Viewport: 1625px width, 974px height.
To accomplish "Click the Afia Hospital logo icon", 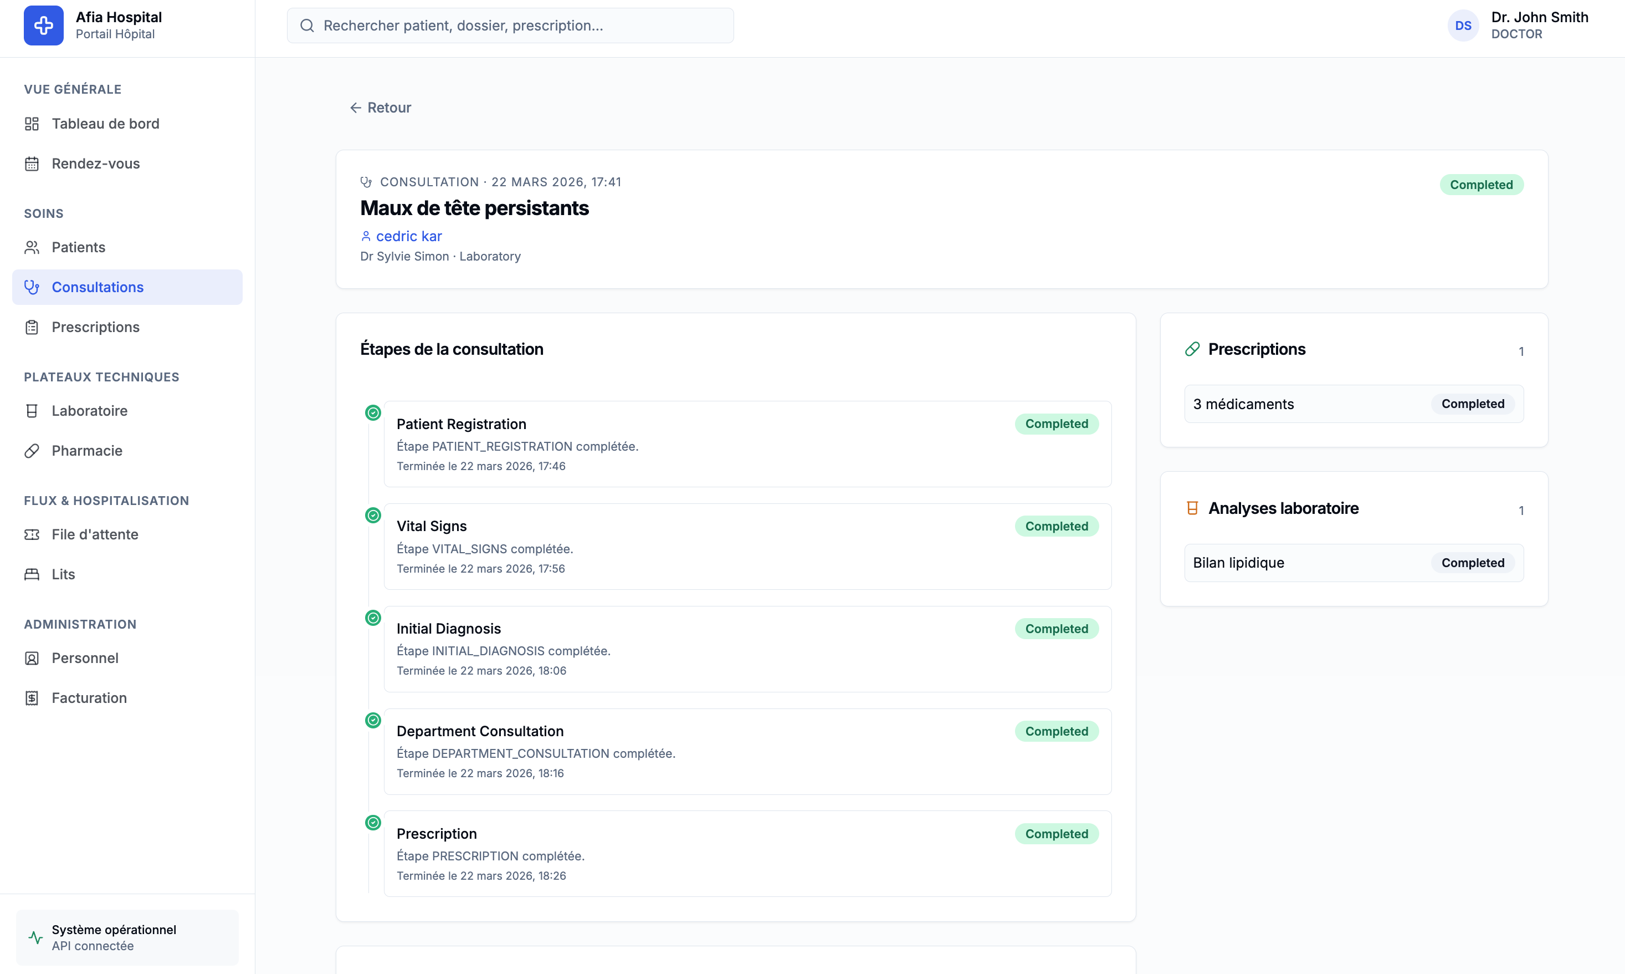I will point(43,26).
